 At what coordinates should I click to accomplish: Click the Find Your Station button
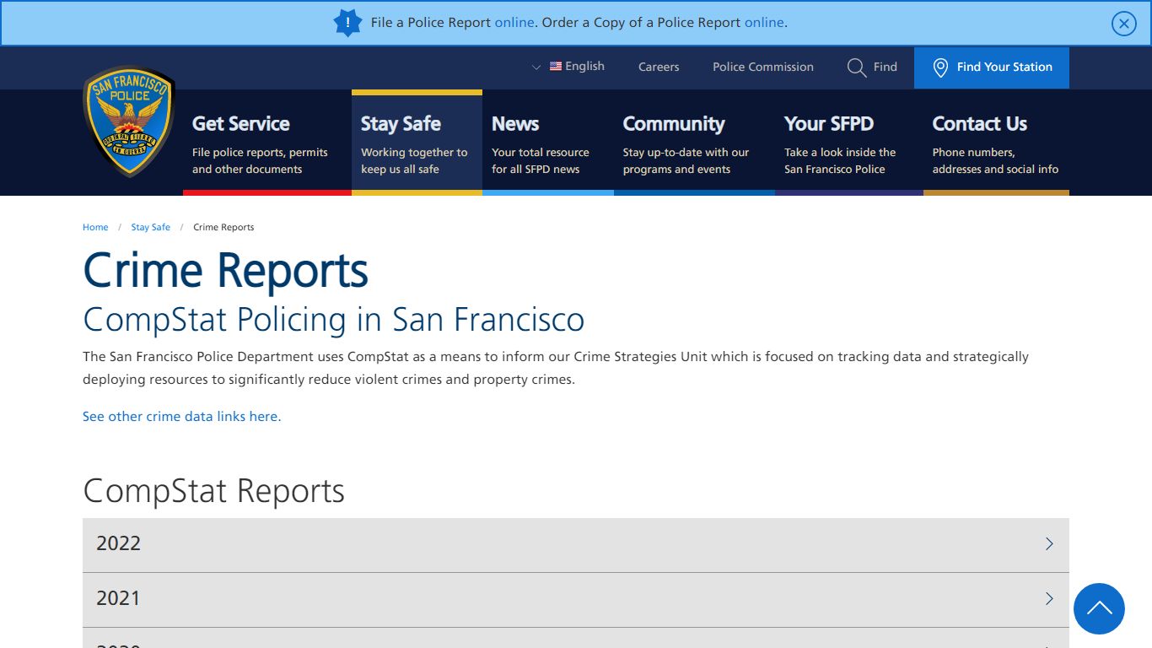tap(992, 67)
